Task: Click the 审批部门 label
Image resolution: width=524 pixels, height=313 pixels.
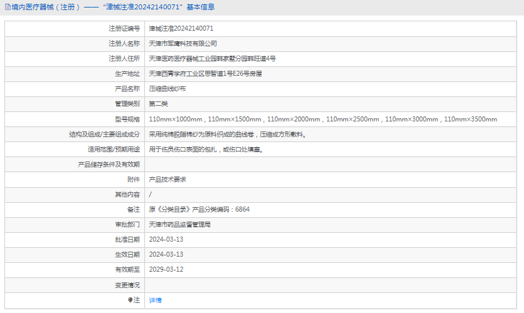Action: (x=127, y=224)
